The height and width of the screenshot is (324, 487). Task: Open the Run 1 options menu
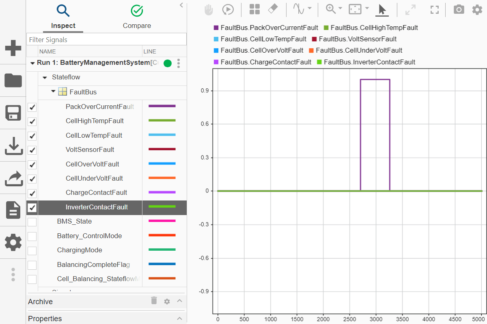click(x=178, y=64)
